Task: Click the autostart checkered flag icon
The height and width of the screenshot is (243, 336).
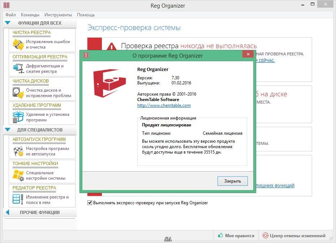Action: [18, 151]
